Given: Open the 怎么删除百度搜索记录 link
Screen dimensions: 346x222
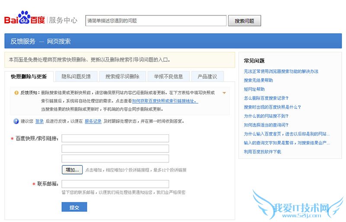Looking at the screenshot, I should coord(266,98).
